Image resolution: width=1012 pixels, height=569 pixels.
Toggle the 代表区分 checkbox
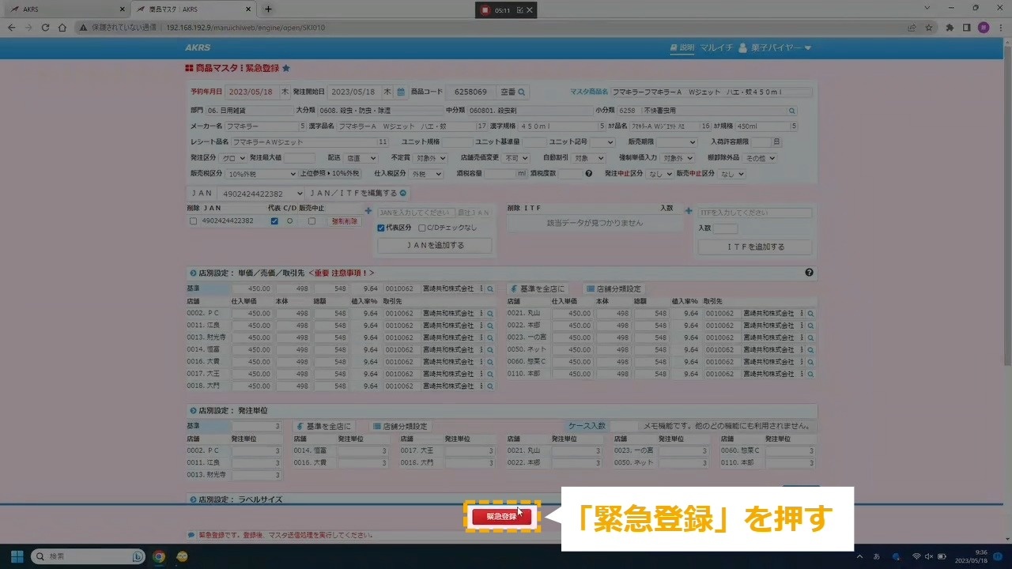pos(381,228)
